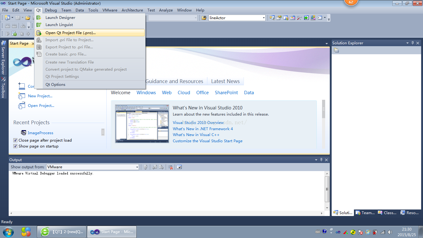The image size is (423, 238).
Task: Click the Find Message in Code output icon
Action: pyautogui.click(x=146, y=167)
